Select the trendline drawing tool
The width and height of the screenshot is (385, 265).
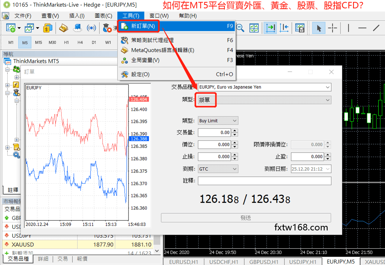(376, 28)
